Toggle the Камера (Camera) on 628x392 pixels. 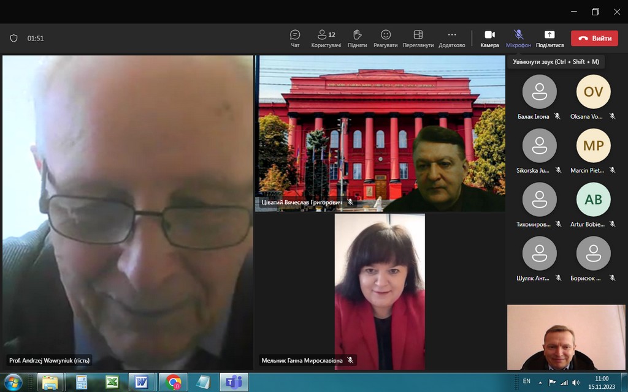click(x=489, y=38)
